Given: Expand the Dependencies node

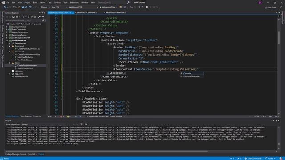Looking at the screenshot, I should (x=10, y=44).
